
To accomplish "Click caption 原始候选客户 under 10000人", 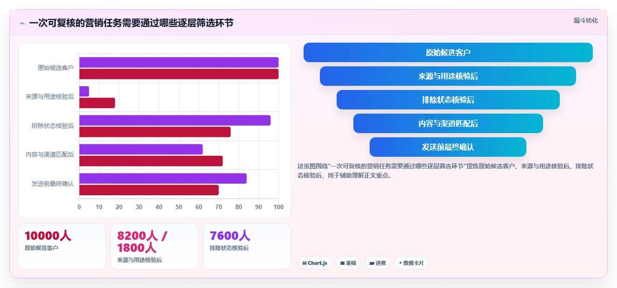I will [41, 248].
